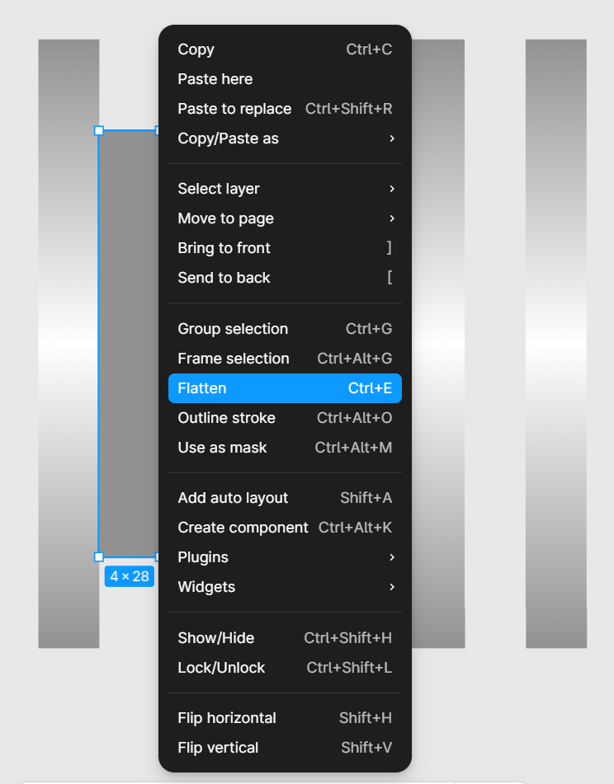Image resolution: width=614 pixels, height=784 pixels.
Task: Flip the selection horizontally
Action: [227, 718]
